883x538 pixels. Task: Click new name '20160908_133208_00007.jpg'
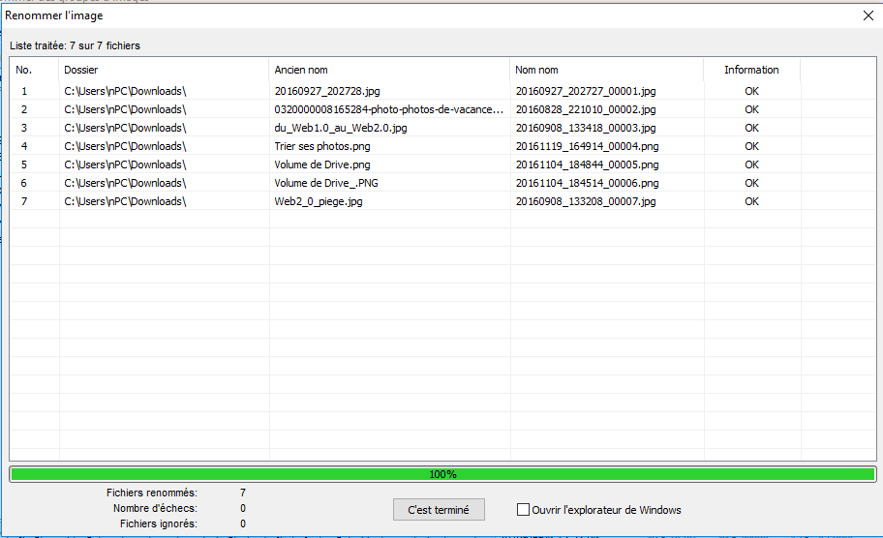click(586, 201)
